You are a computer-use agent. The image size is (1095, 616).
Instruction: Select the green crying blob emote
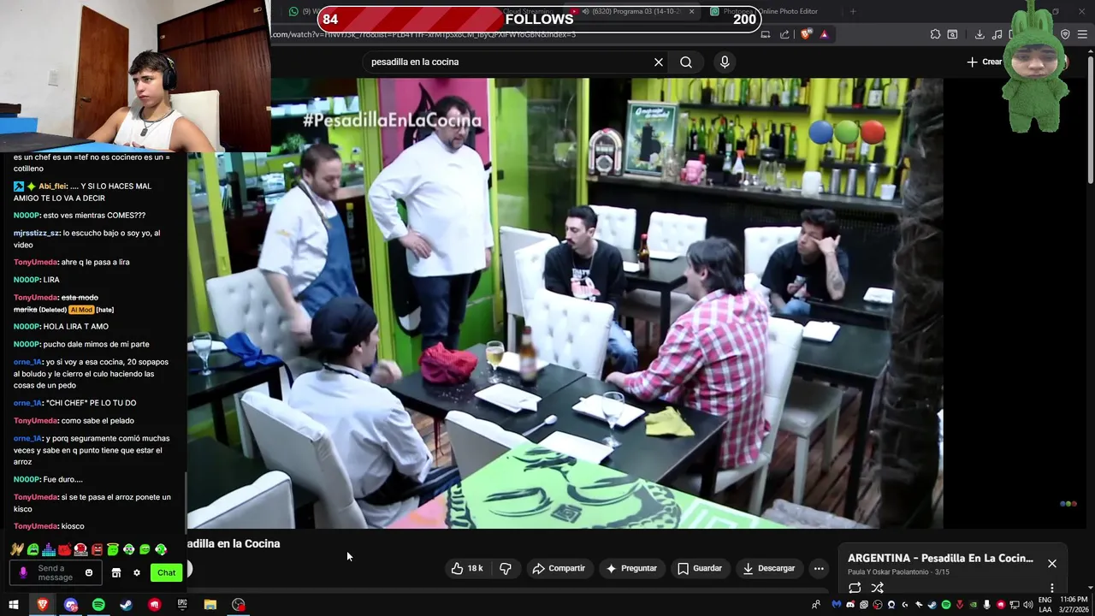tap(33, 549)
